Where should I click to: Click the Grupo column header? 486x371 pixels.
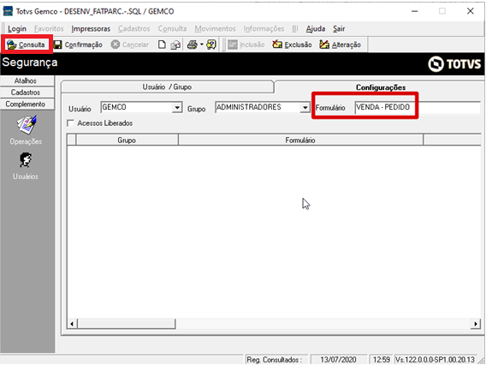click(x=127, y=141)
